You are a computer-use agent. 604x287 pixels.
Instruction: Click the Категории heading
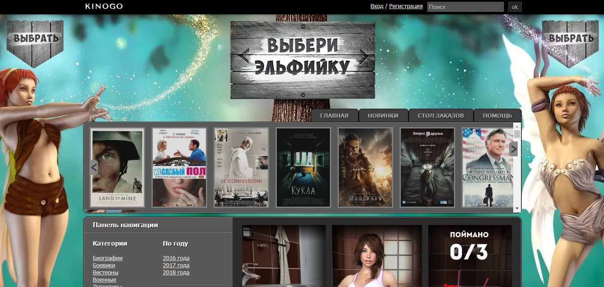(x=110, y=243)
